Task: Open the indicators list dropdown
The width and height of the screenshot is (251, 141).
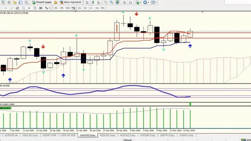Action: point(138,2)
